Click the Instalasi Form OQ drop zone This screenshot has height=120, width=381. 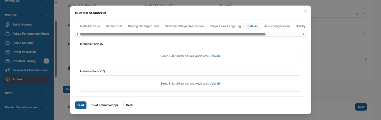[x=191, y=83]
